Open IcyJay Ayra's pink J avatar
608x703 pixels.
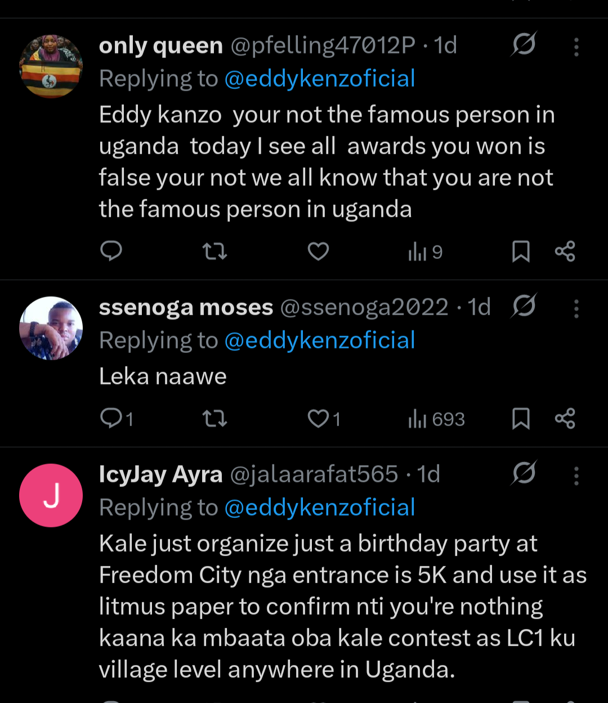click(51, 495)
